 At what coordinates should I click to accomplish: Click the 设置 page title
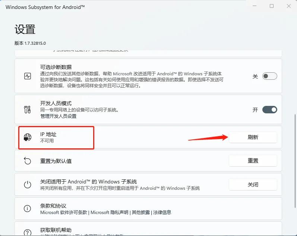click(x=25, y=29)
